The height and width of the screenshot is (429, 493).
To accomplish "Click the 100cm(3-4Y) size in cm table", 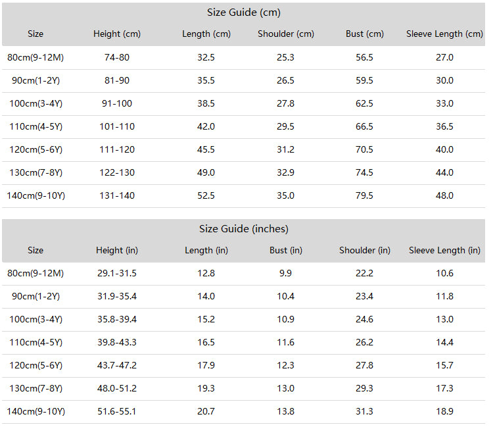I will pos(35,103).
